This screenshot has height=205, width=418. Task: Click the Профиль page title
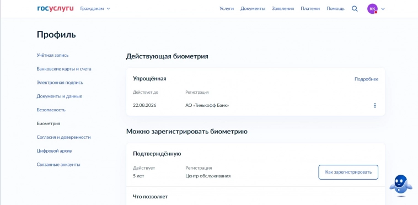click(56, 35)
